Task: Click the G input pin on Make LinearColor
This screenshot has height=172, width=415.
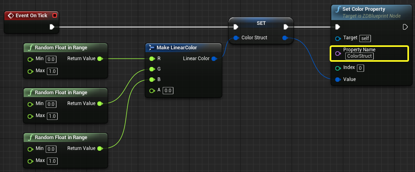Action: [x=151, y=69]
